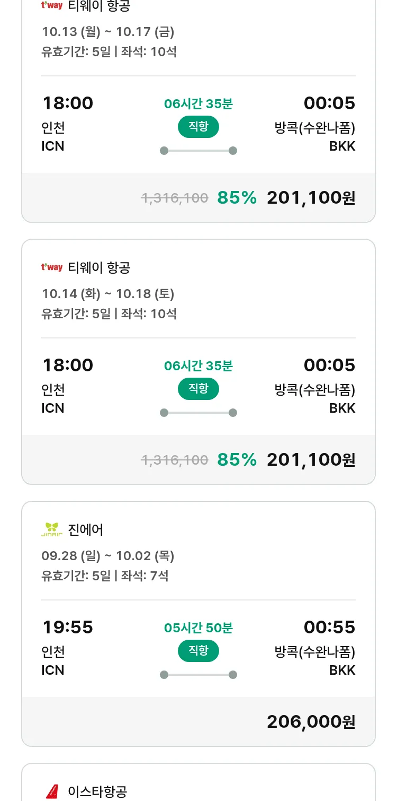Select the 201,100원 price for 10.13 departure

[311, 198]
